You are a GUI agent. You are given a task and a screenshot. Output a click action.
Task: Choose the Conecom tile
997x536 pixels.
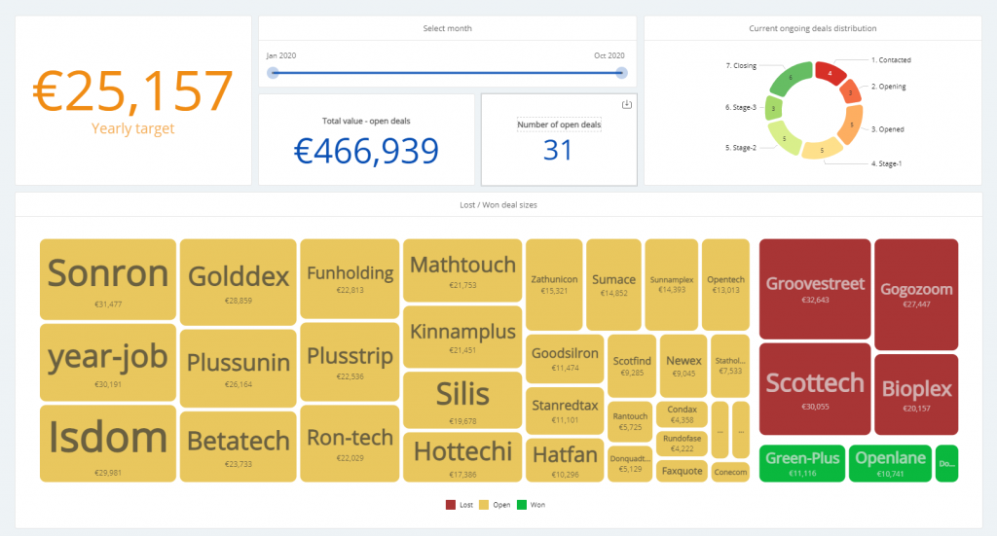730,472
